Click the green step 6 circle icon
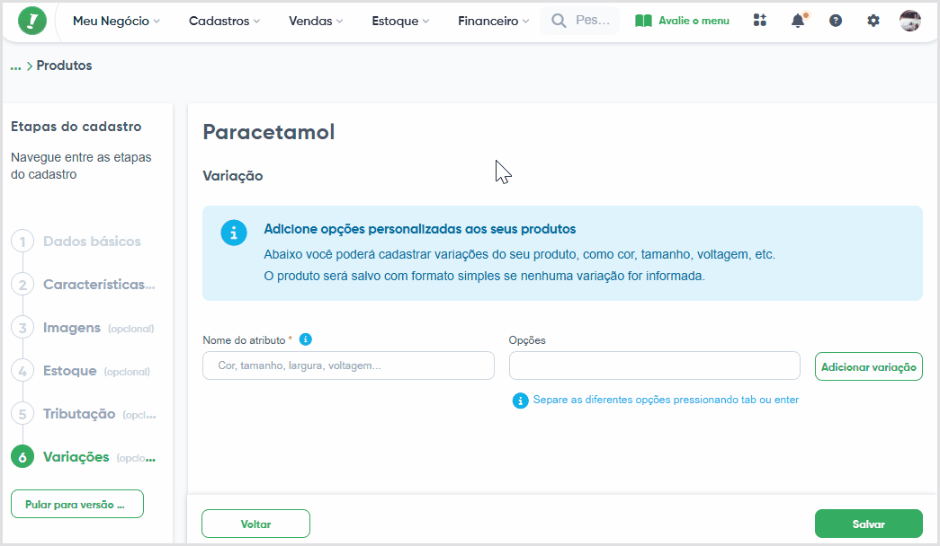The height and width of the screenshot is (546, 940). tap(22, 457)
